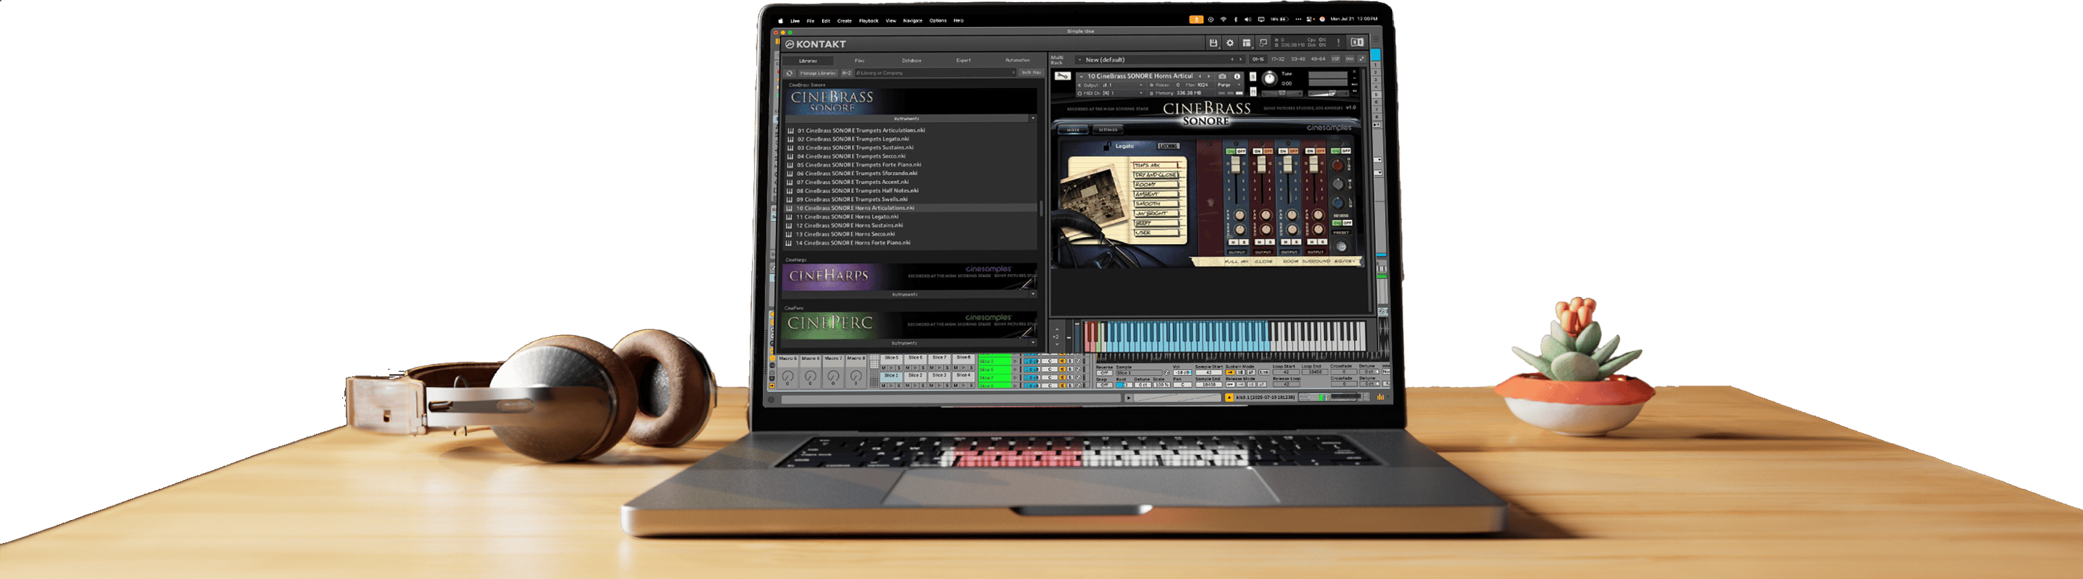The image size is (2083, 579).
Task: Clear library search with the x icon
Action: pos(1014,73)
